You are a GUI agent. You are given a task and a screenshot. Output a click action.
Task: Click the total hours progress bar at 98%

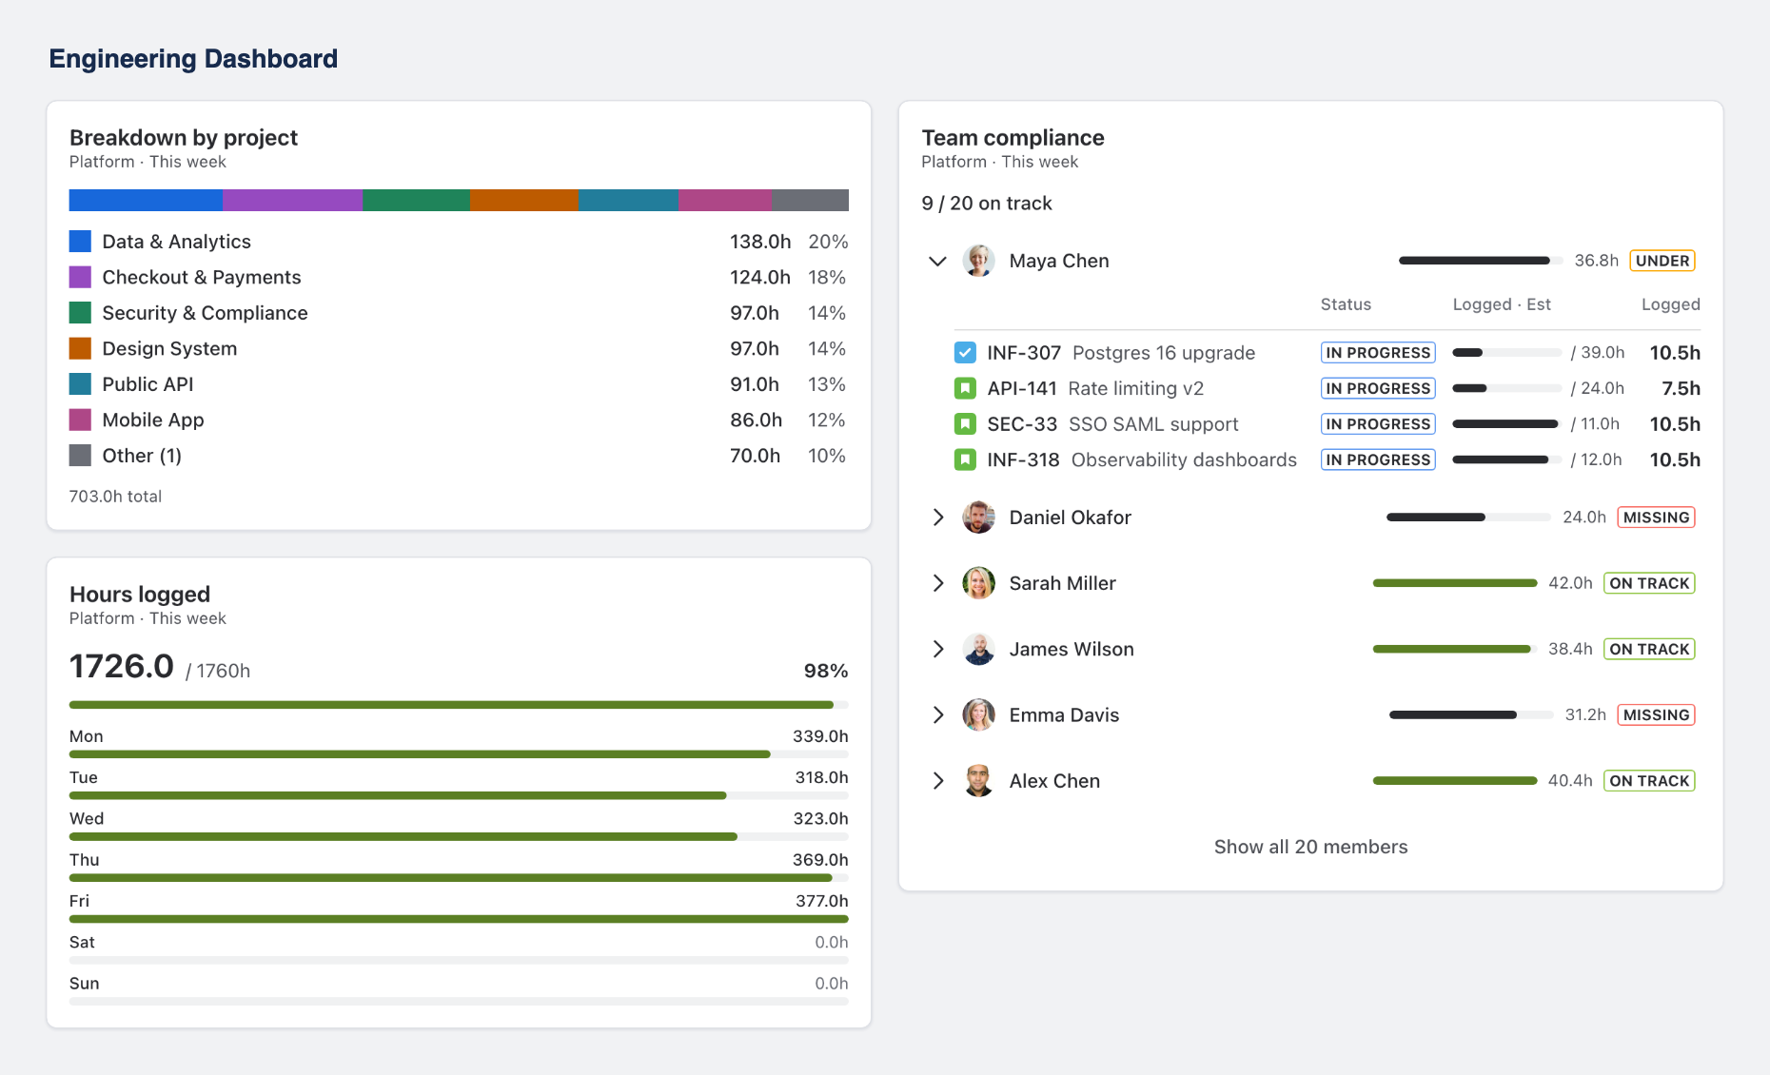[x=459, y=705]
